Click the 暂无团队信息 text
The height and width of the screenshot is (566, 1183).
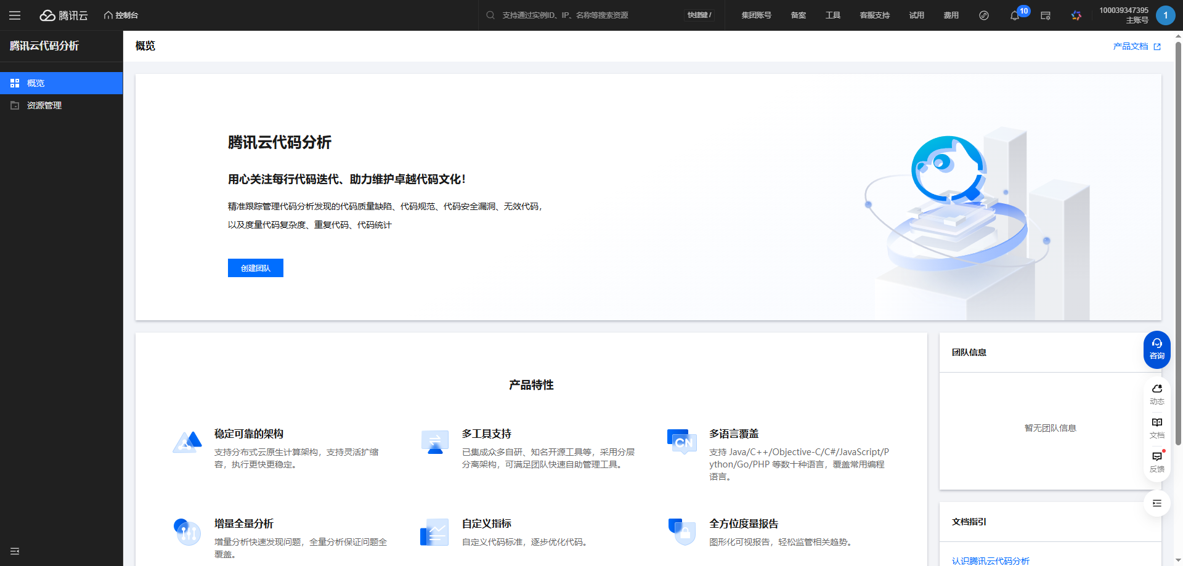click(x=1050, y=428)
